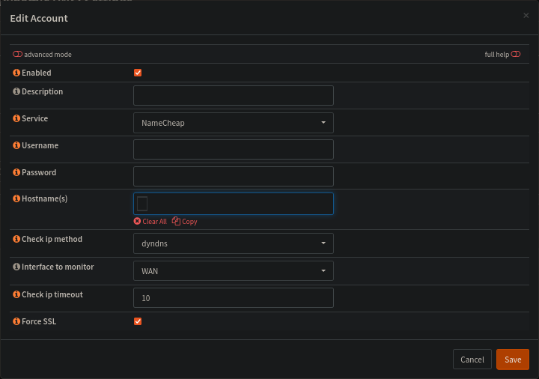539x379 pixels.
Task: Click the info icon next to Check ip method
Action: [16, 239]
